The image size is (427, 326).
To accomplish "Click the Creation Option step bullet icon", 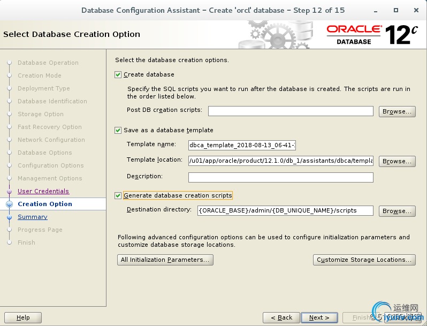I will [x=9, y=204].
